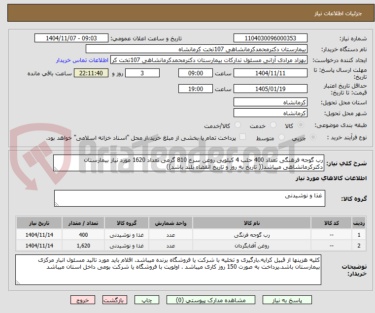375x313 pixels.
Task: Click the عدد unit cell in row 1
Action: (x=171, y=235)
